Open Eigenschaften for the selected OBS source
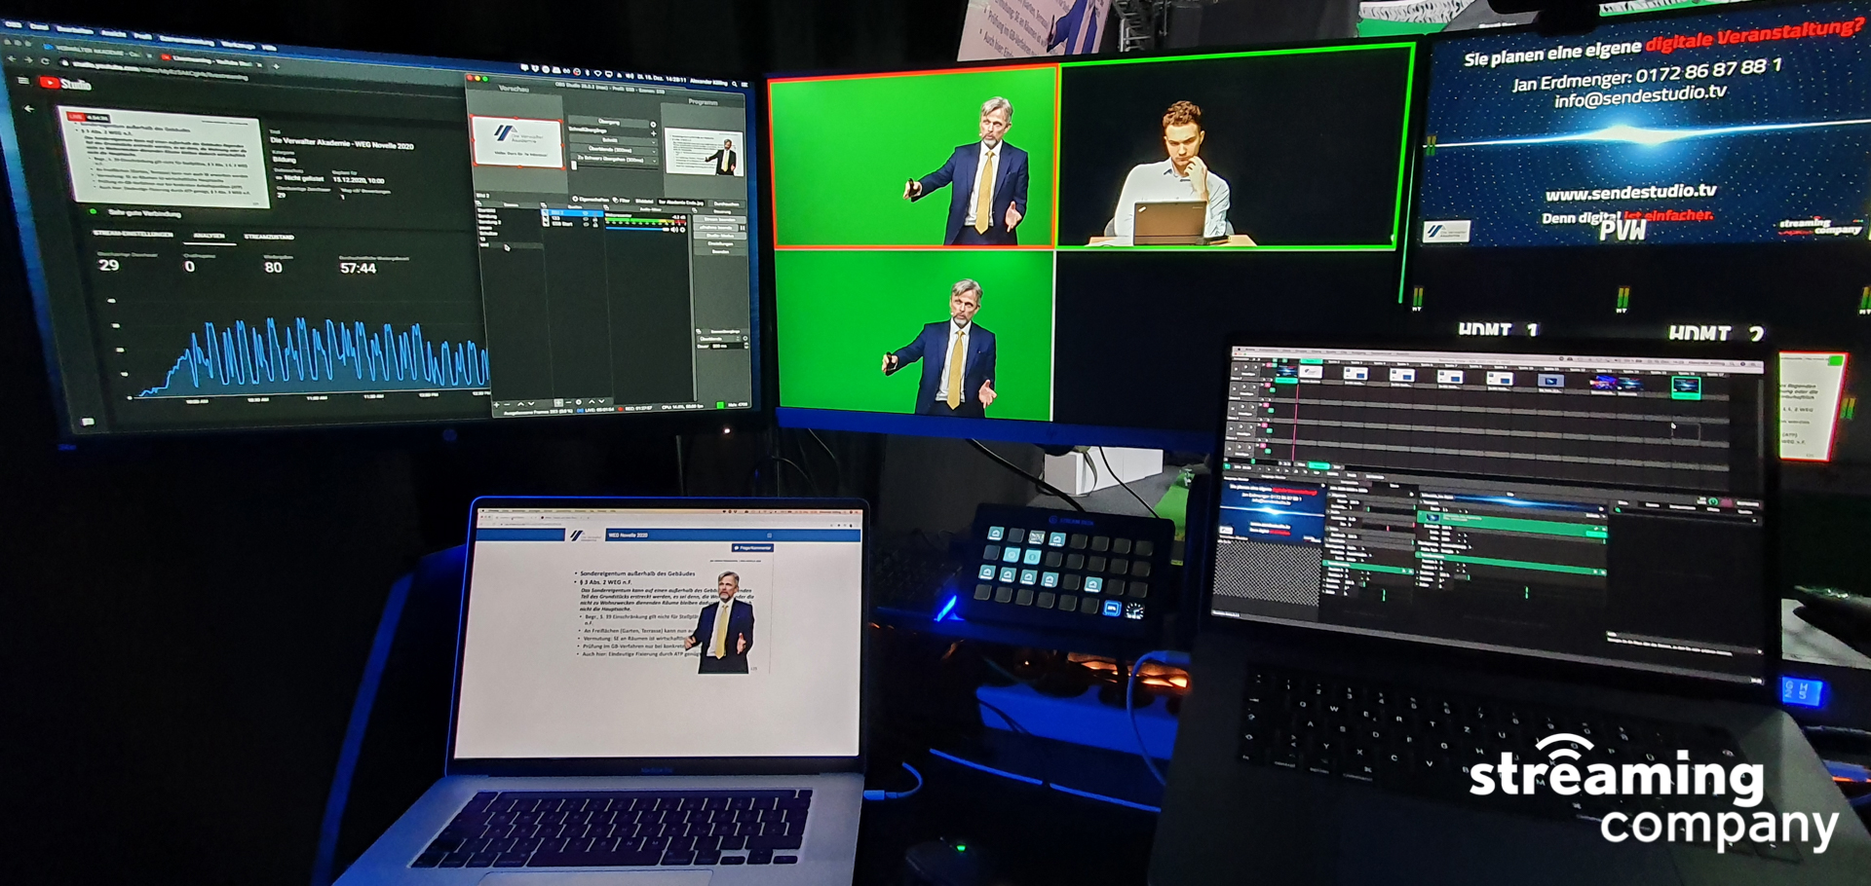Image resolution: width=1871 pixels, height=886 pixels. pos(591,200)
